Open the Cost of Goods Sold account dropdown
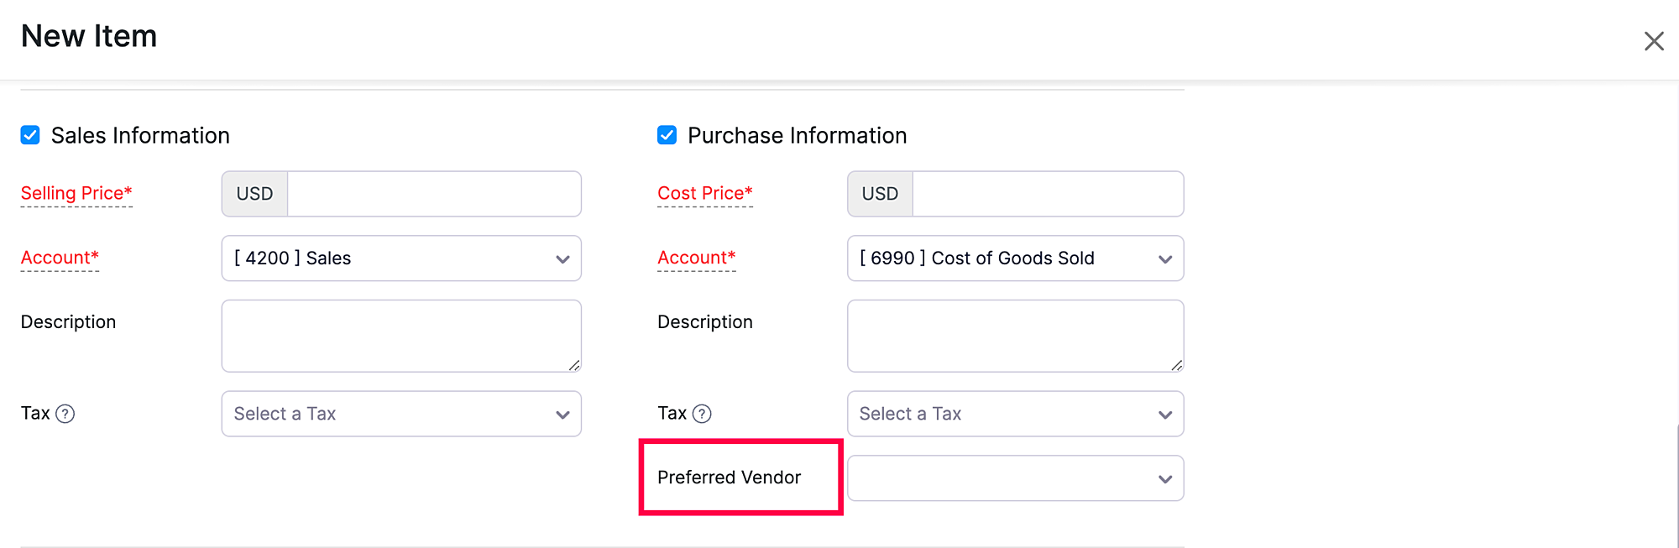The width and height of the screenshot is (1679, 548). (x=1015, y=258)
